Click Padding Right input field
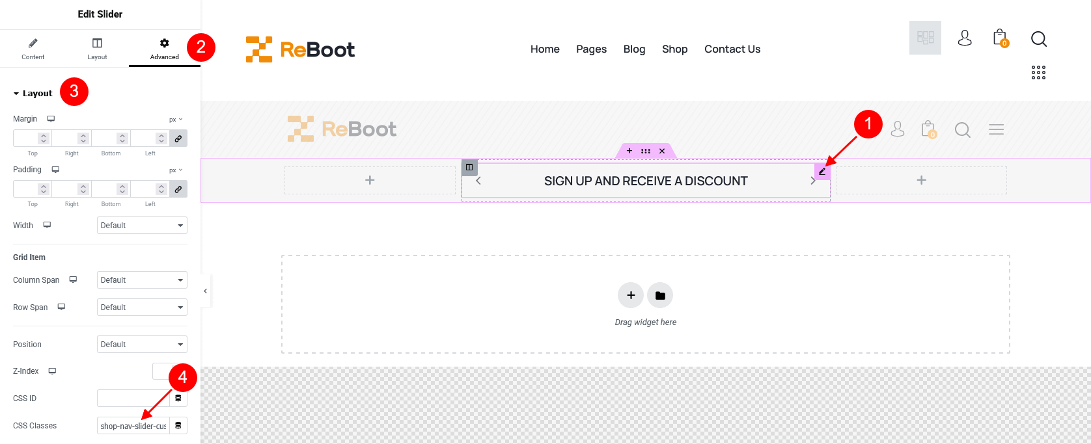This screenshot has height=444, width=1091. [x=71, y=189]
